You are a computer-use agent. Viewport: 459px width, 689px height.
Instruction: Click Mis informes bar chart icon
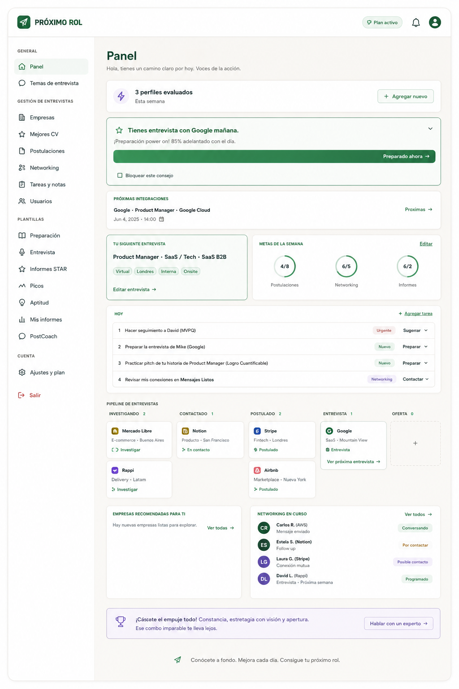coord(22,319)
